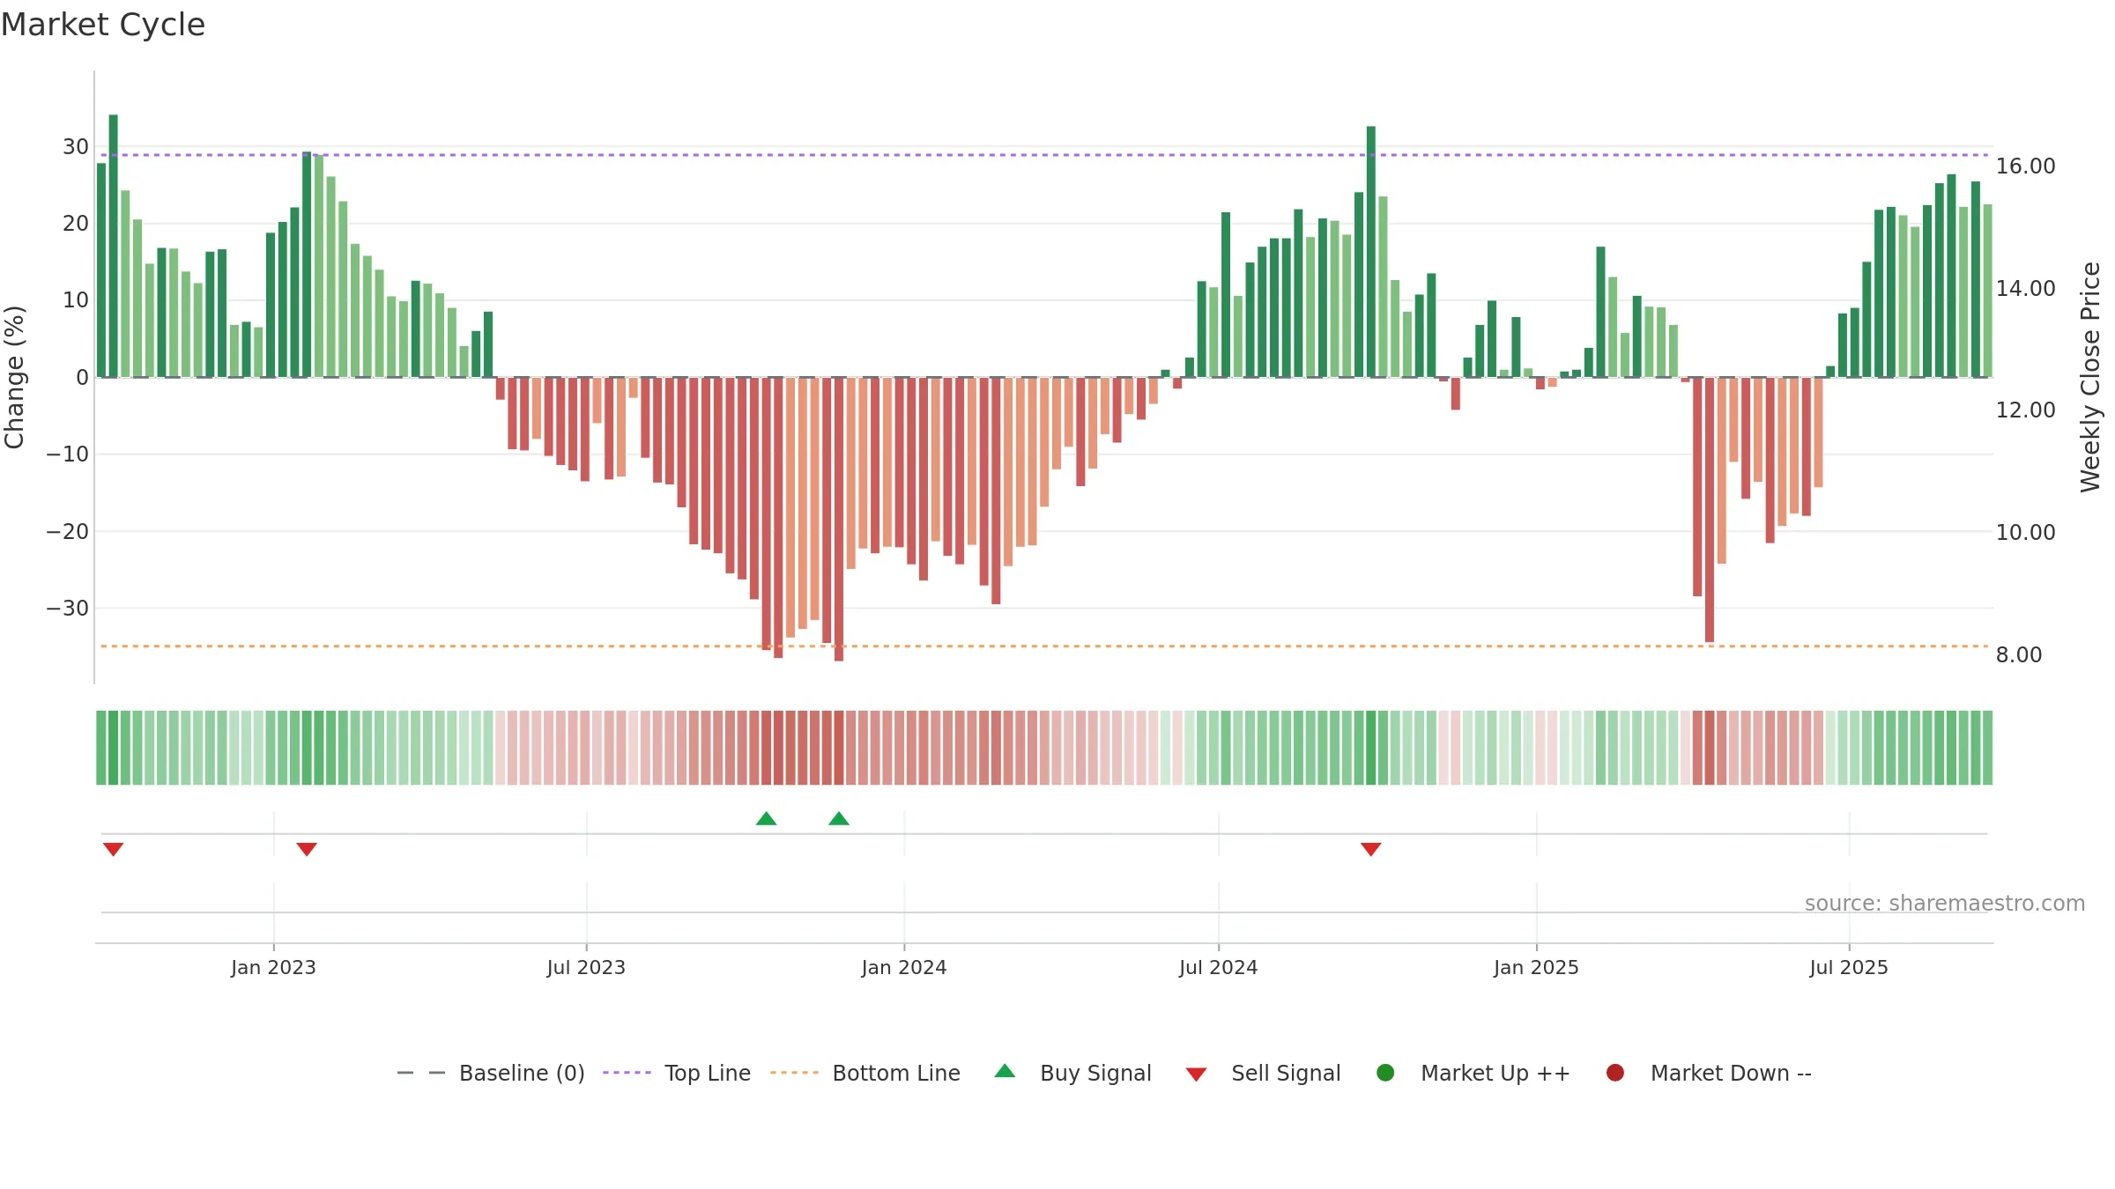2115x1189 pixels.
Task: Click the darkest red heat strip segment
Action: point(839,748)
